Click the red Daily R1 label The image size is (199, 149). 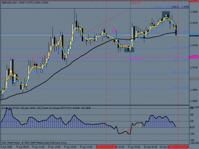[x=136, y=3]
